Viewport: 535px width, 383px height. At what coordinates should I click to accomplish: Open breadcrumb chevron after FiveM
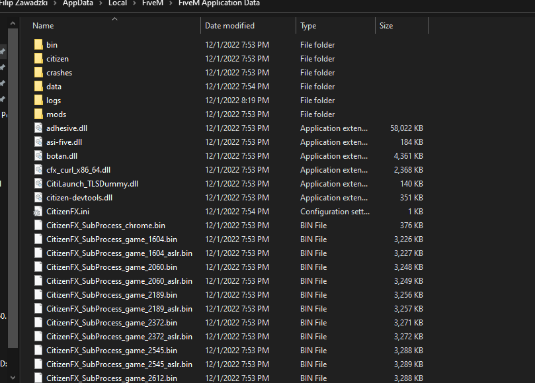(171, 3)
